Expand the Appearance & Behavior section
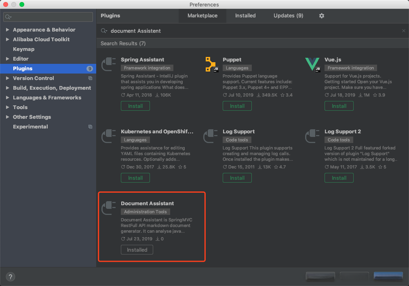 pos(8,29)
